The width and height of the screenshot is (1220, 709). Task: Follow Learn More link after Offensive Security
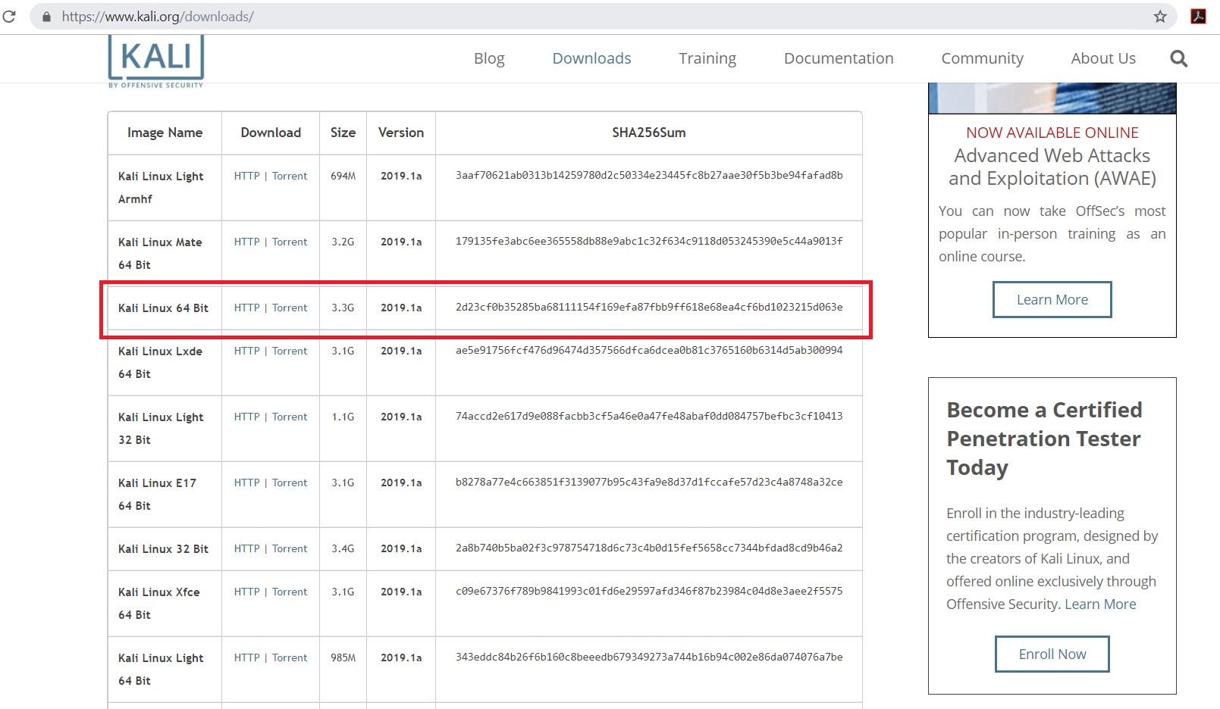tap(1100, 604)
